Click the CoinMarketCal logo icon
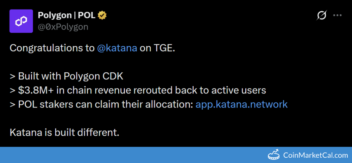 [x=274, y=155]
